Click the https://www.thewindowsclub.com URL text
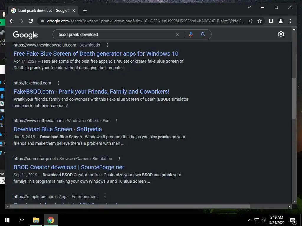This screenshot has height=226, width=302. pos(45,45)
